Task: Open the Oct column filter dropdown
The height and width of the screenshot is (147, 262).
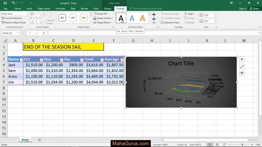Action: [x=41, y=60]
